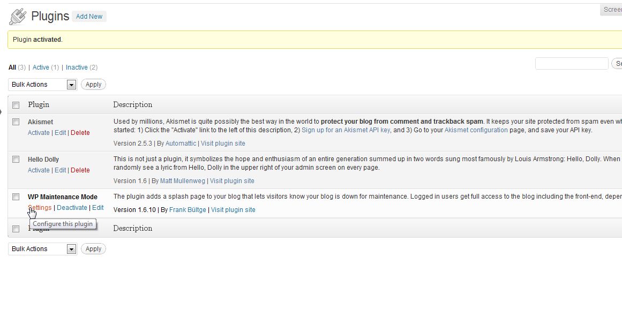622x325 pixels.
Task: Toggle the select-all checkbox in table header
Action: point(16,105)
